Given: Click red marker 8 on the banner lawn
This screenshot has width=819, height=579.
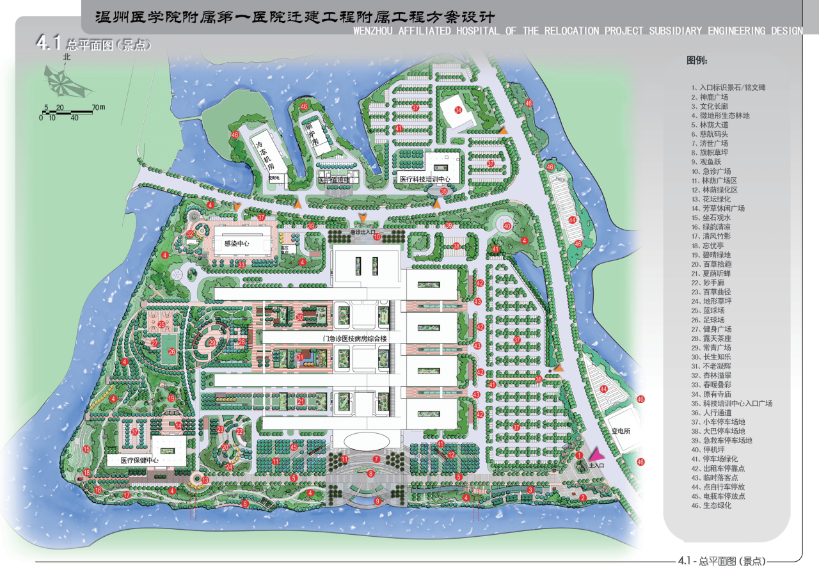Looking at the screenshot, I should (370, 473).
